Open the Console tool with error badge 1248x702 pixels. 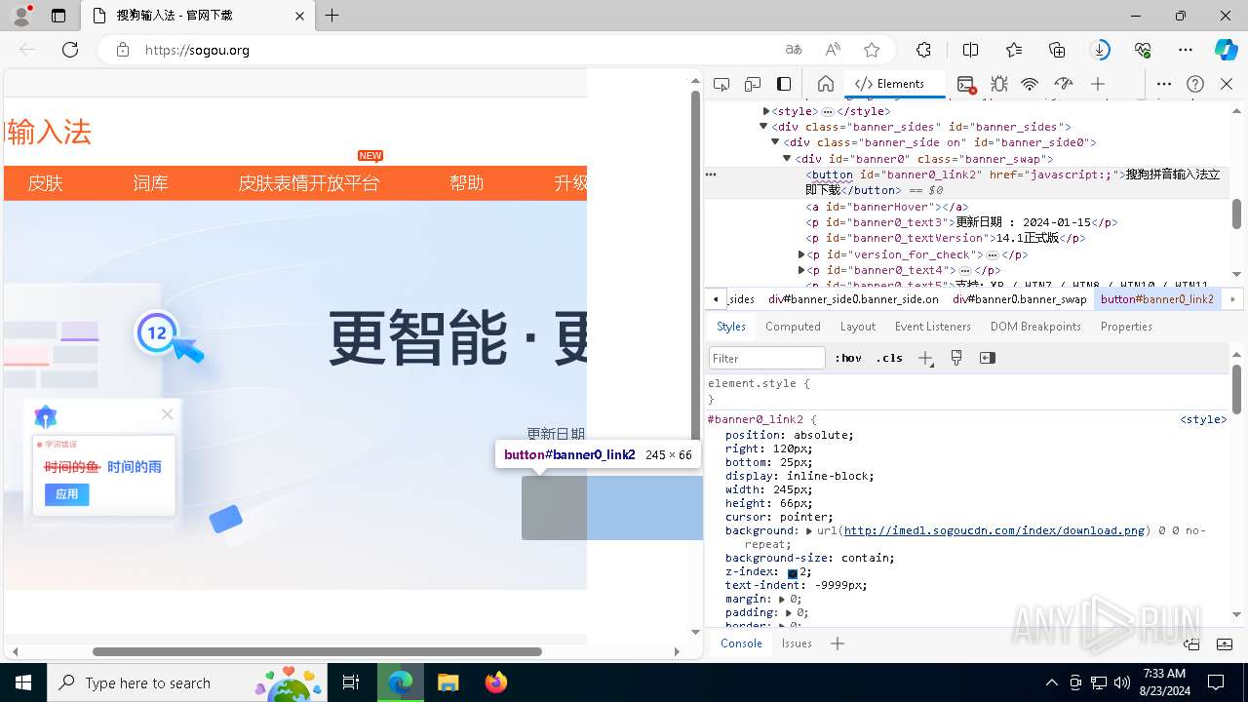[965, 84]
